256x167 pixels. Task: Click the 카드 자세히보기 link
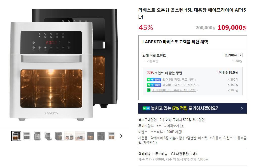point(168,126)
